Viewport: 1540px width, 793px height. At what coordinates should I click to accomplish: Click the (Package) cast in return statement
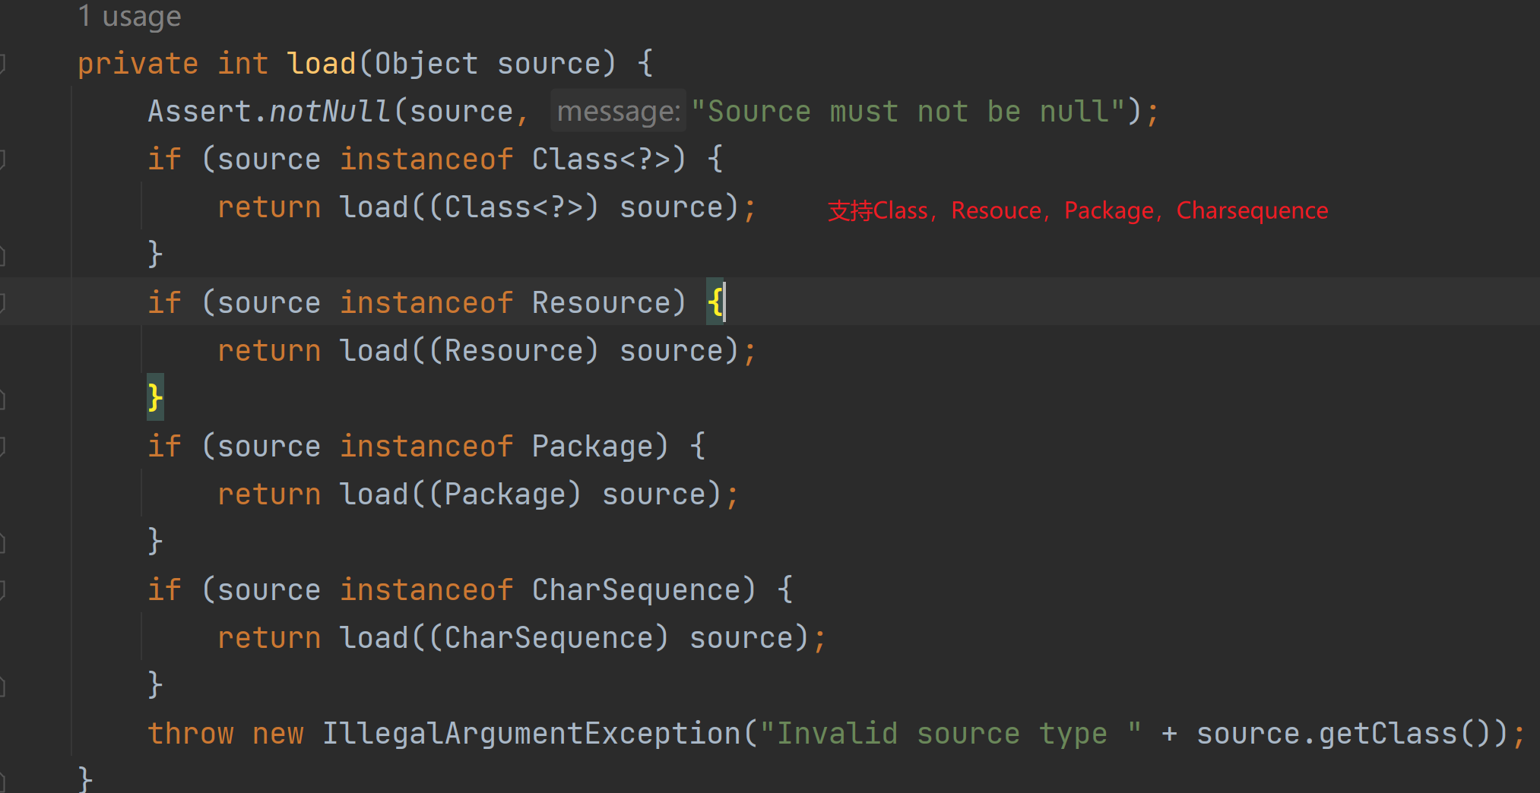[505, 494]
